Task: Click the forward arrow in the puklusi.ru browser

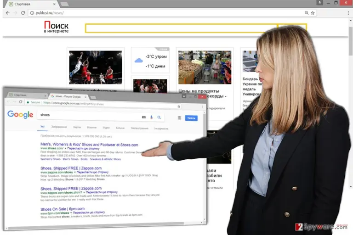Action: [x=15, y=13]
